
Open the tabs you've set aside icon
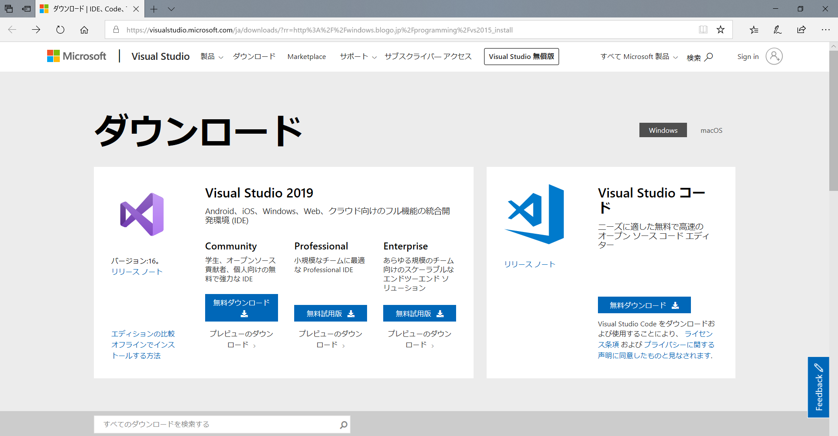[x=9, y=9]
